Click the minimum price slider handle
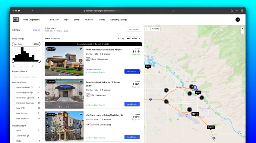The image size is (256, 143). [x=13, y=61]
